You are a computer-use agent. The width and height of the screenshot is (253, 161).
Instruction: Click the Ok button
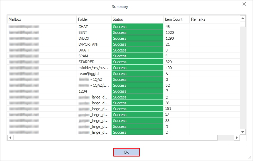[127, 152]
